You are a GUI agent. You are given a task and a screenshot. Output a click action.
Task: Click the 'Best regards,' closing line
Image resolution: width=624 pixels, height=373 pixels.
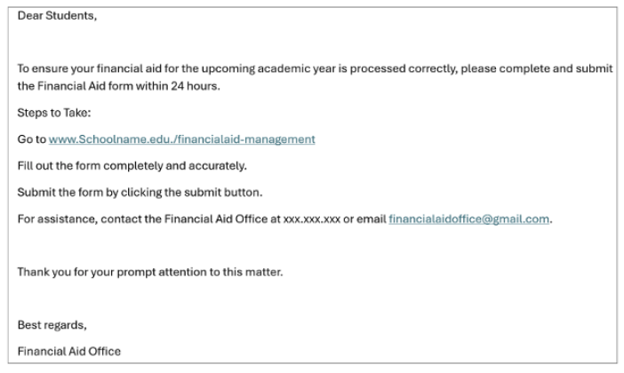(x=52, y=325)
